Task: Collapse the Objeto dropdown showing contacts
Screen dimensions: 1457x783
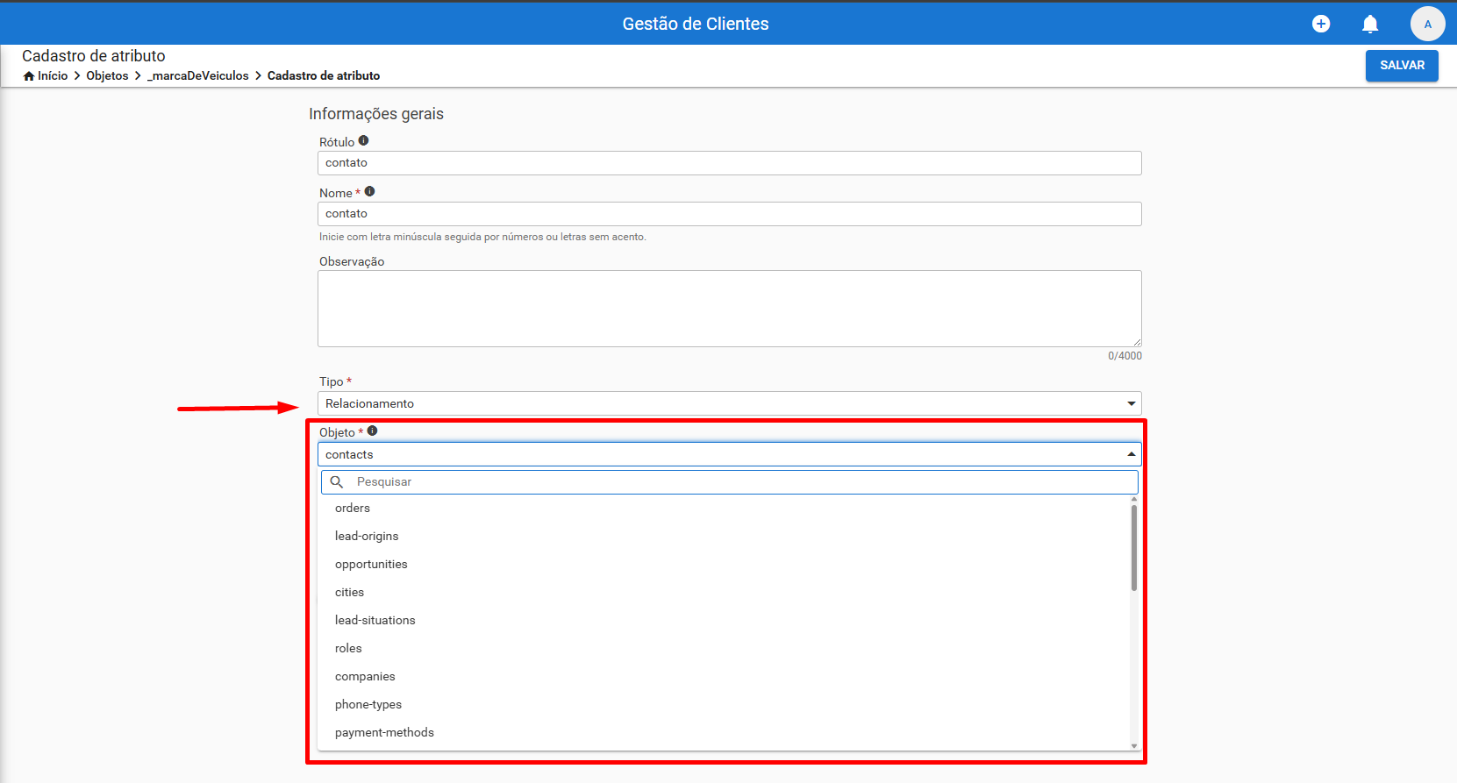Action: (x=729, y=454)
